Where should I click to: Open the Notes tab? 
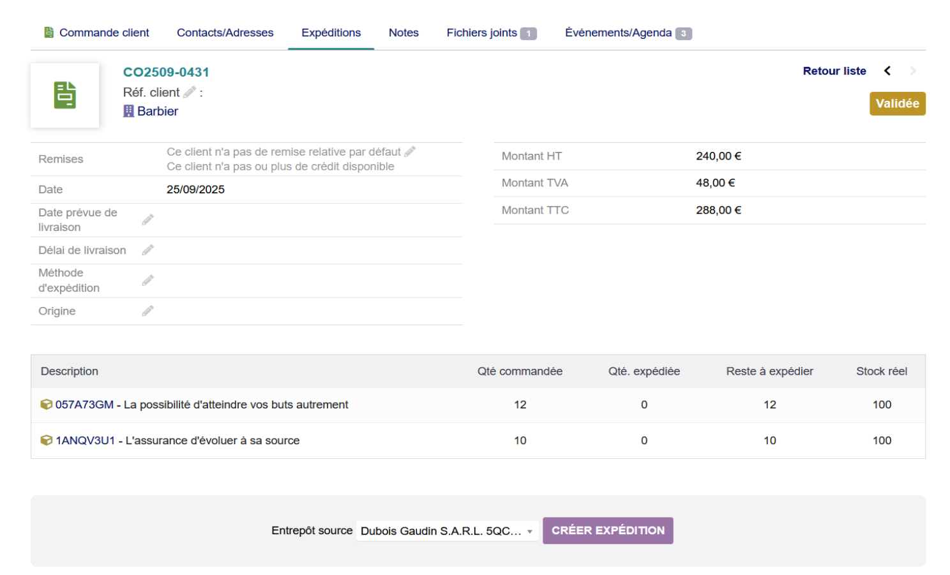(403, 33)
